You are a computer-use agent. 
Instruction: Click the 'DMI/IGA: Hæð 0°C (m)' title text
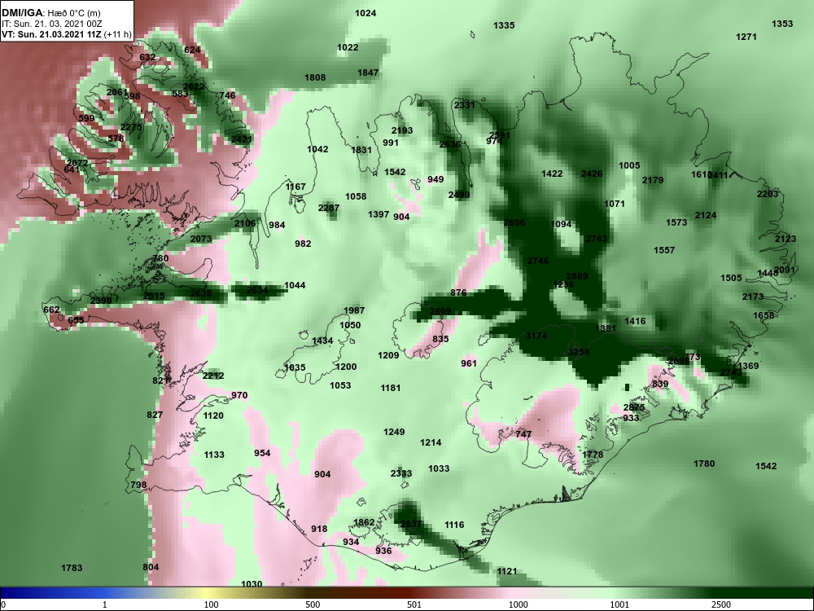(x=50, y=13)
